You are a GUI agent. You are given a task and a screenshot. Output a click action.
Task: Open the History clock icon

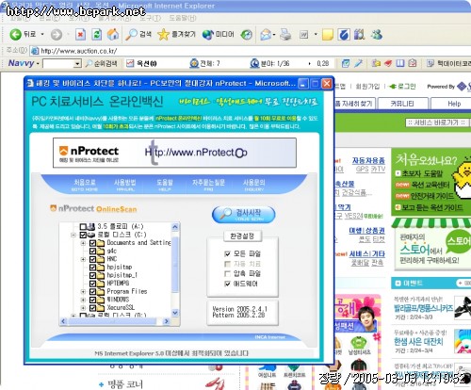pyautogui.click(x=247, y=35)
